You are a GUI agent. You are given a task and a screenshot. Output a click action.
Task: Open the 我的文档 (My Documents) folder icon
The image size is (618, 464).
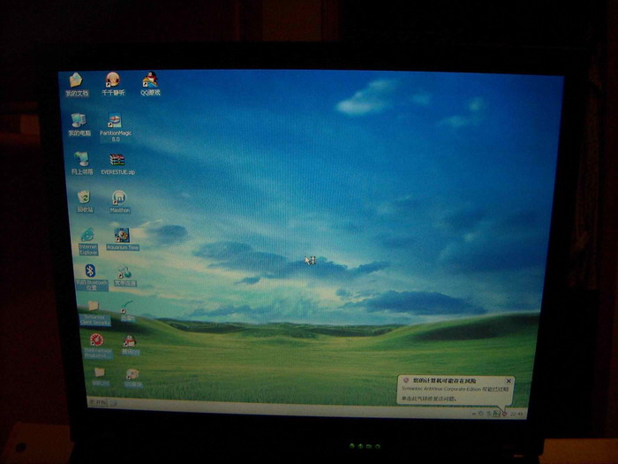[x=77, y=81]
